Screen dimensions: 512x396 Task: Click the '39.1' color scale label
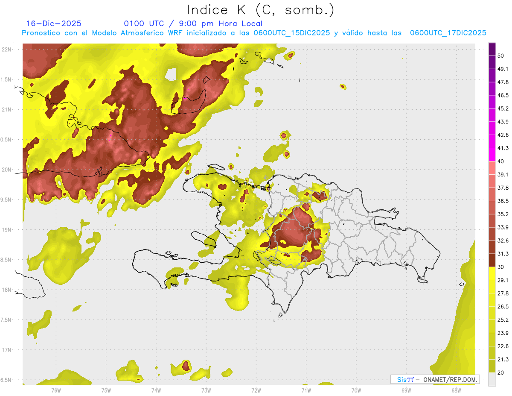click(503, 175)
